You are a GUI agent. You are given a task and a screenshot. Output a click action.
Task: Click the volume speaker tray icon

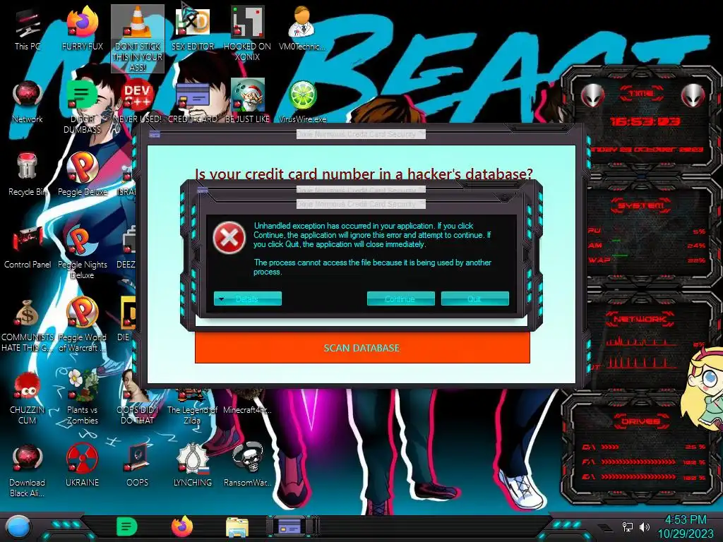pyautogui.click(x=645, y=527)
